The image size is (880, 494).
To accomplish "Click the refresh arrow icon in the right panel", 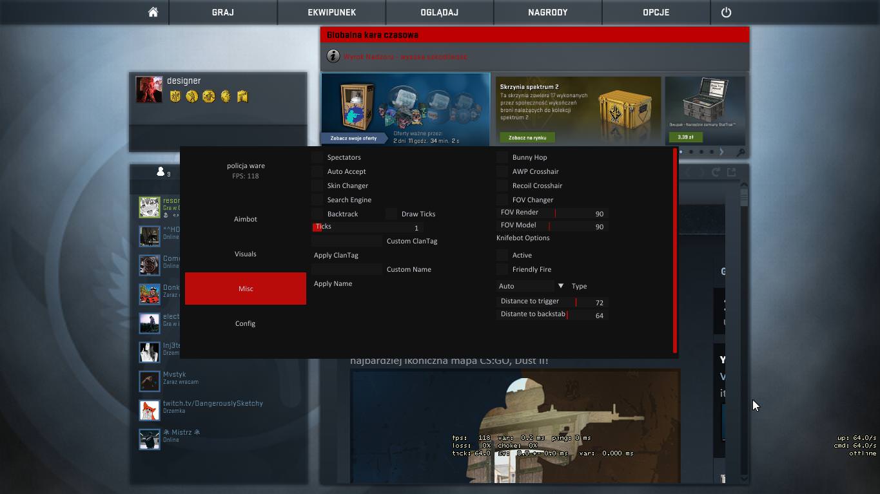I will (714, 171).
